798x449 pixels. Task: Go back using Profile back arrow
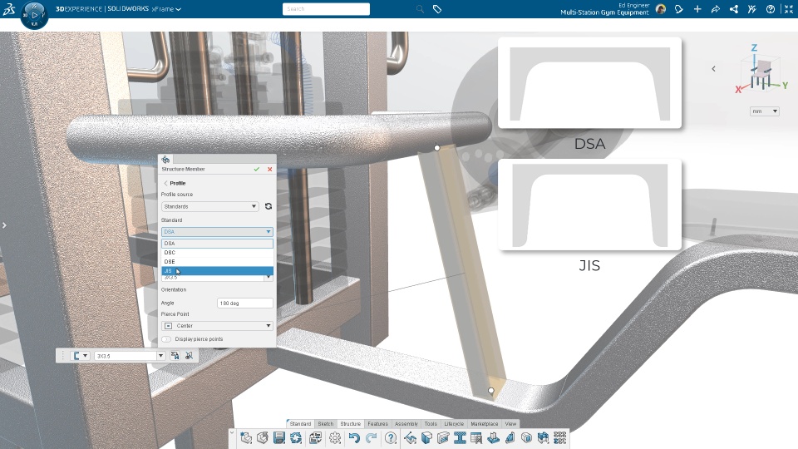[165, 183]
